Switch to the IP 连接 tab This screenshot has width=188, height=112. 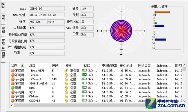coord(3,44)
